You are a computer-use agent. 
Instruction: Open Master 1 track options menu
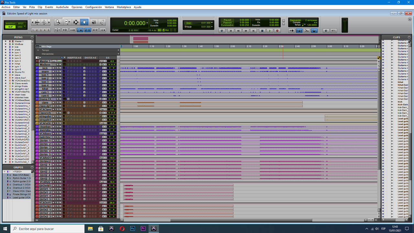37,61
